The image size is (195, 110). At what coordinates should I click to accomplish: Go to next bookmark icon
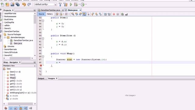coord(97,14)
